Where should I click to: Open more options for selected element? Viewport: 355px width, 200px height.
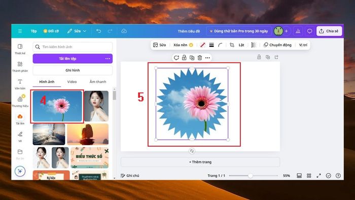(207, 58)
